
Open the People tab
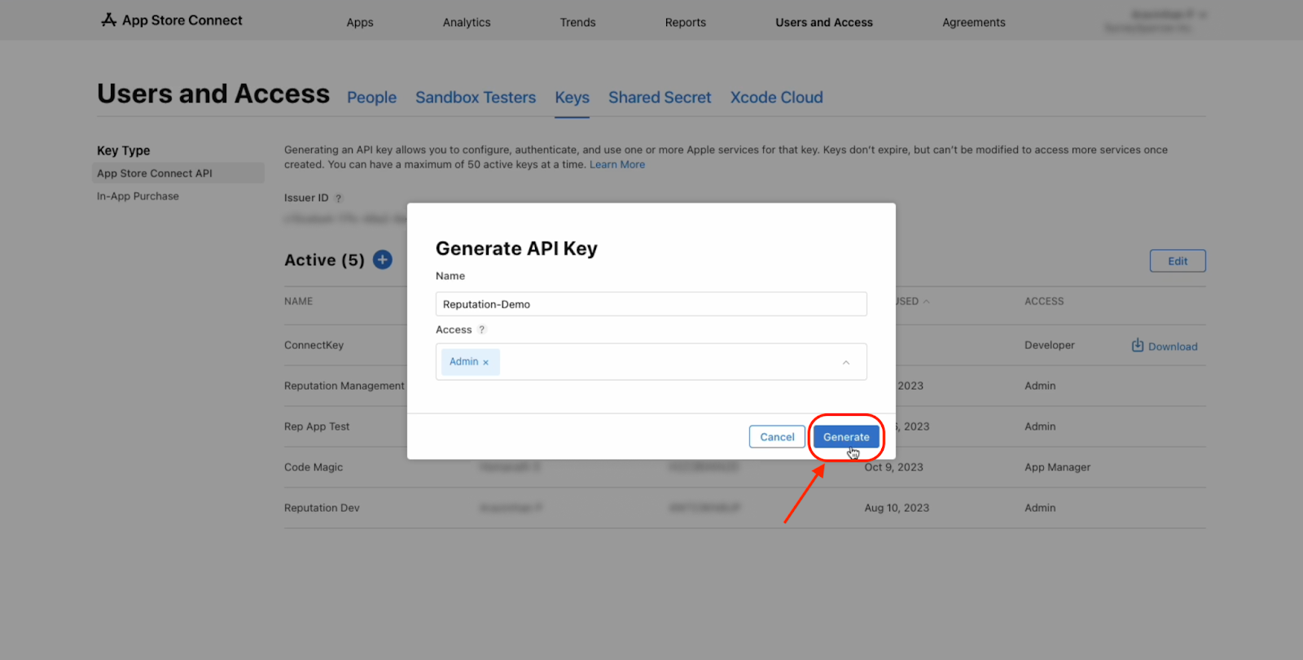tap(371, 98)
